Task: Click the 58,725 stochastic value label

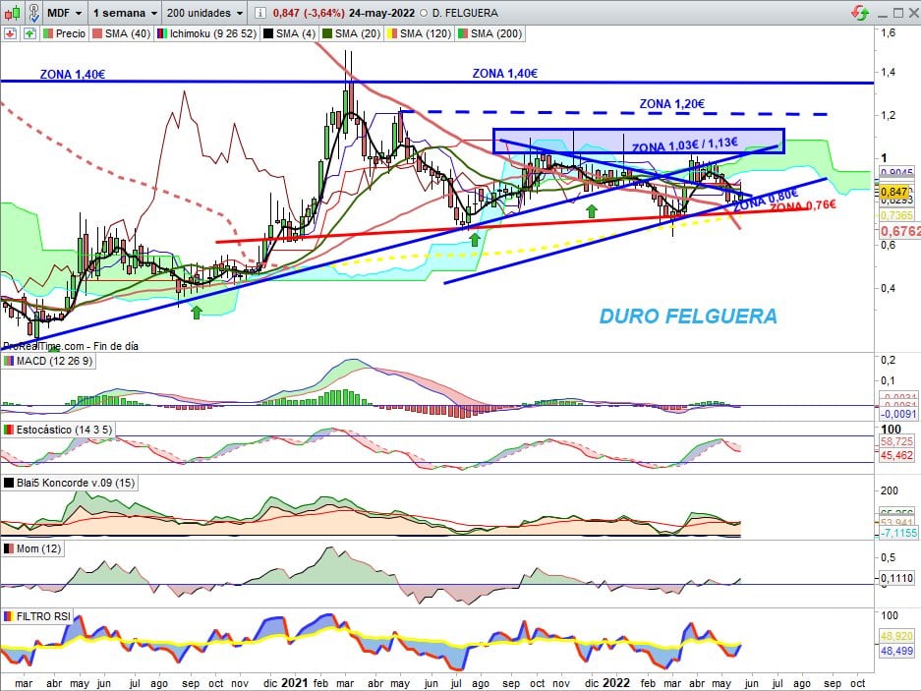Action: (896, 442)
